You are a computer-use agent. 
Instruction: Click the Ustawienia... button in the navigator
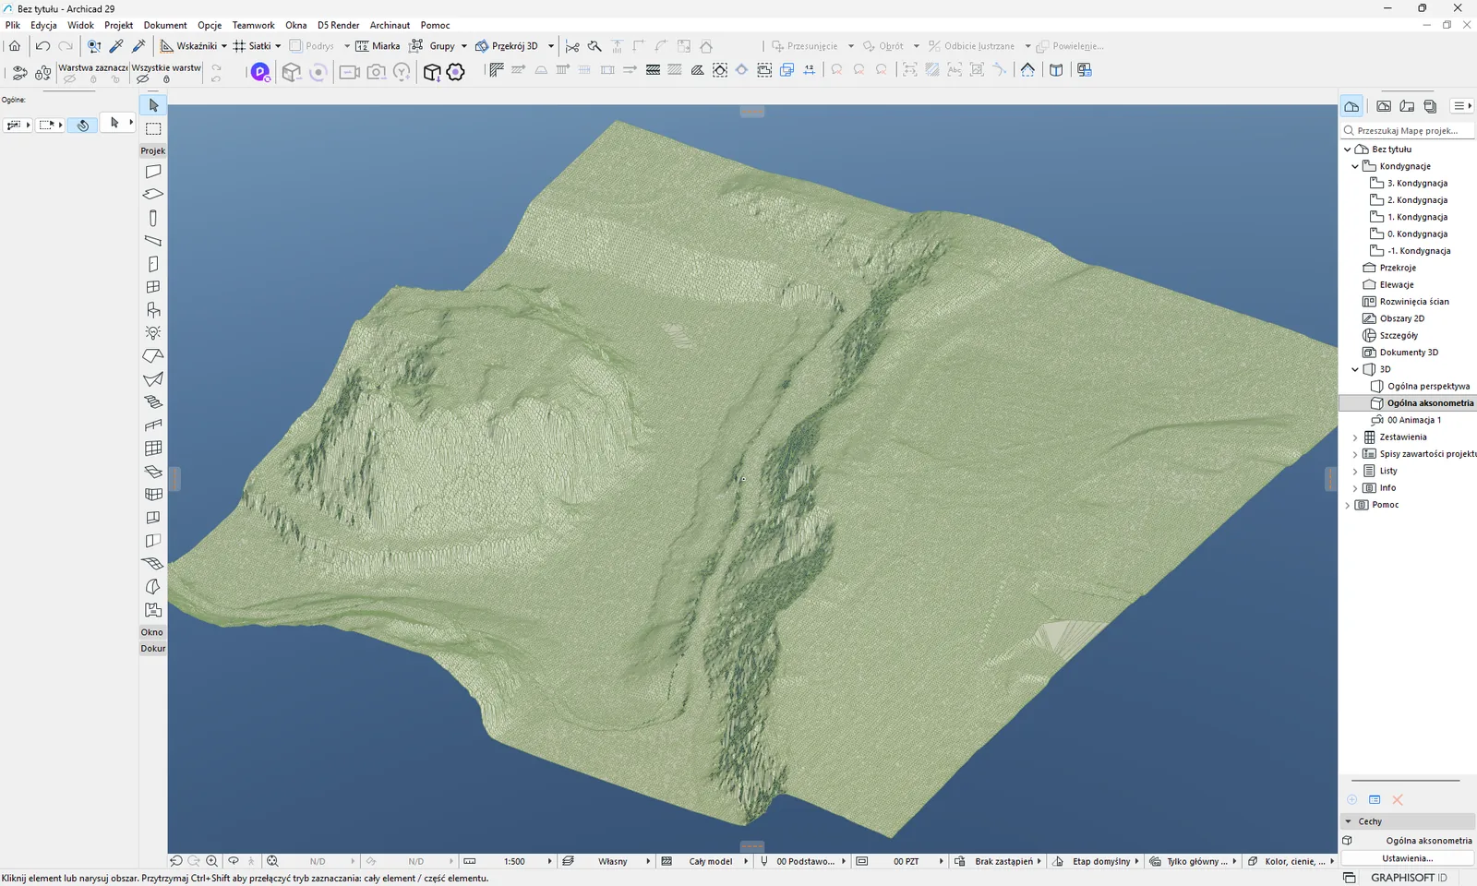point(1407,858)
